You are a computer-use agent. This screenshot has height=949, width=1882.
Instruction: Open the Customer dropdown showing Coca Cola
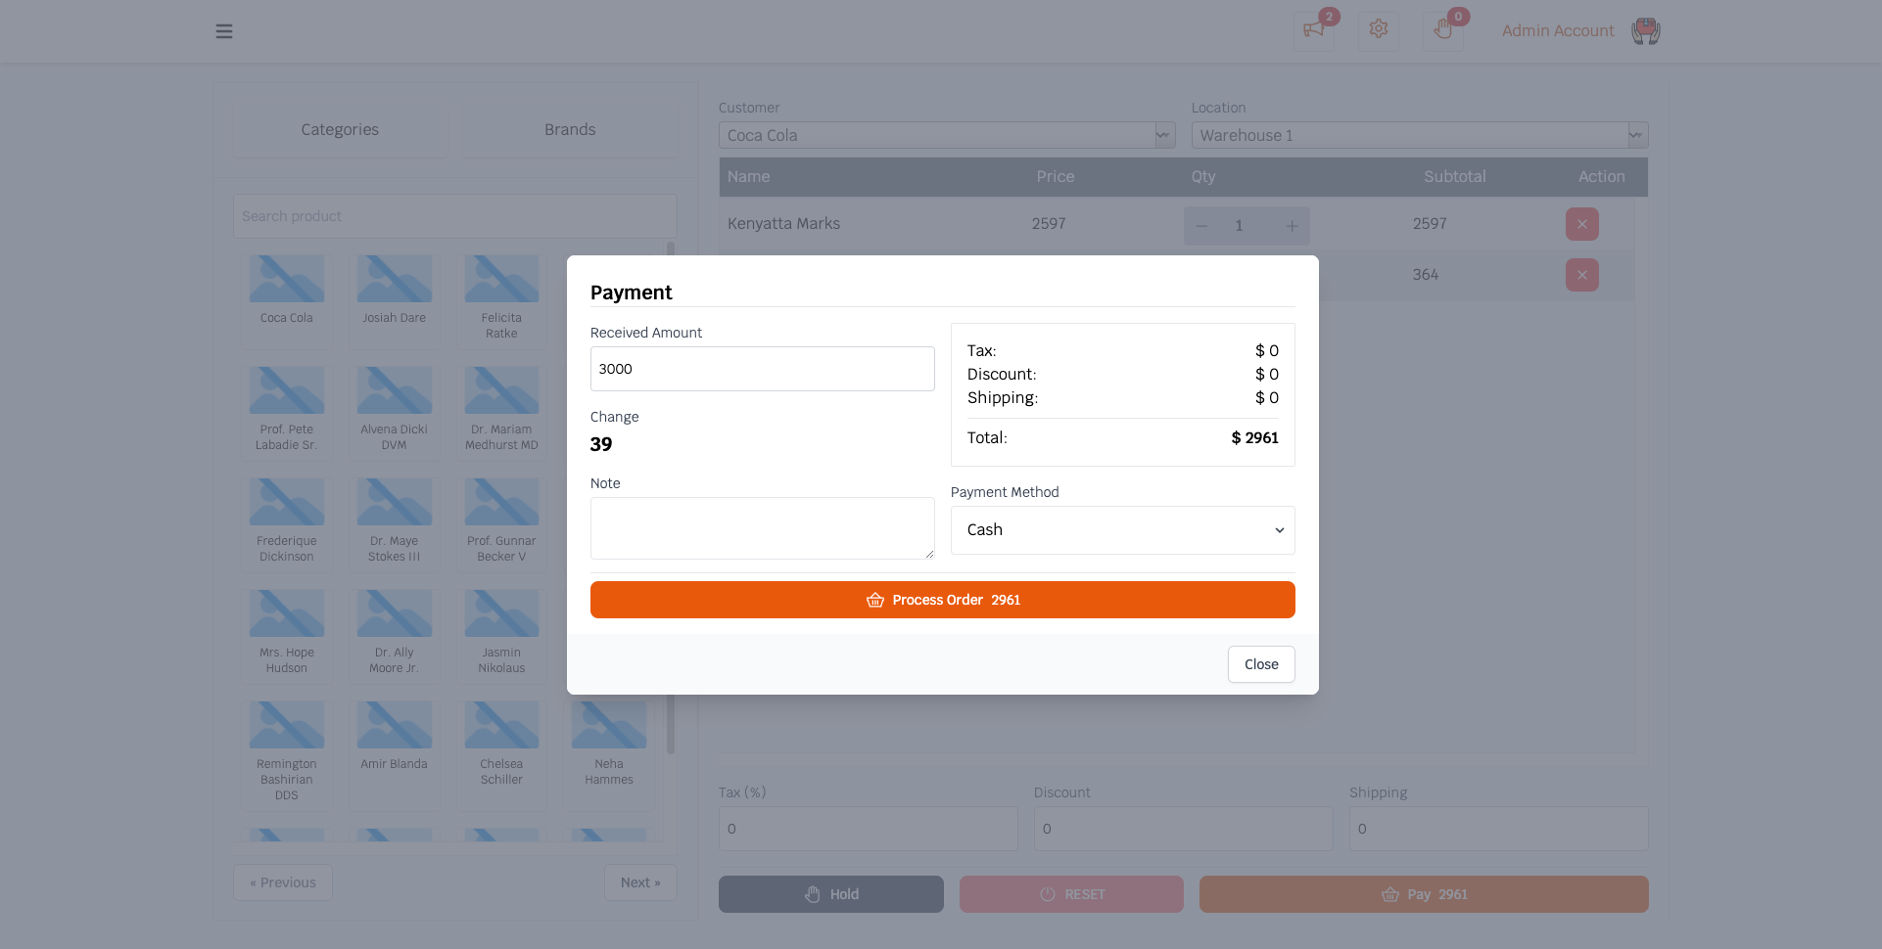tap(947, 135)
